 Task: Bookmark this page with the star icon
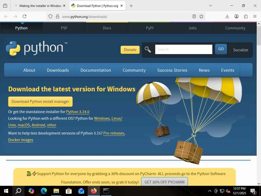point(201,16)
